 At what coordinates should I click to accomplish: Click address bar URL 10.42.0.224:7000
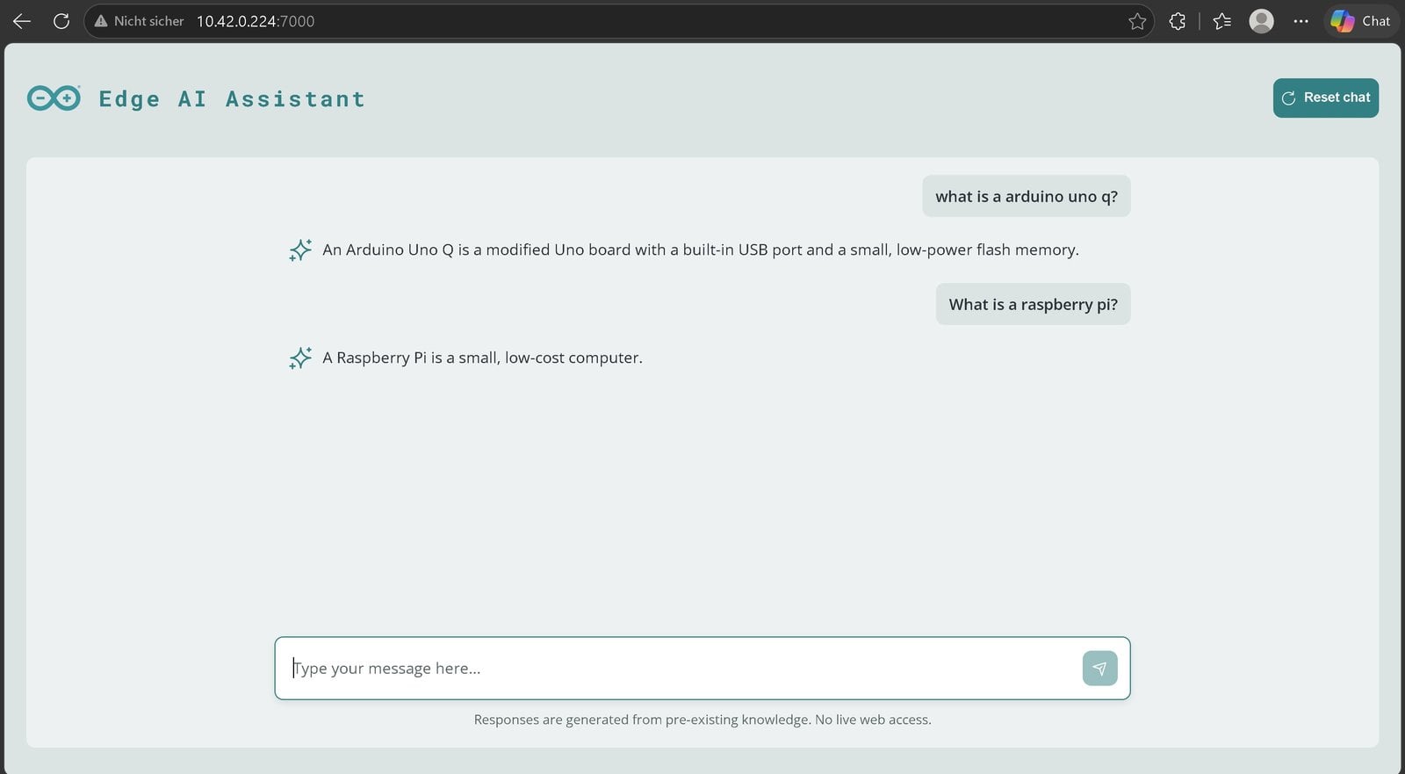click(256, 21)
